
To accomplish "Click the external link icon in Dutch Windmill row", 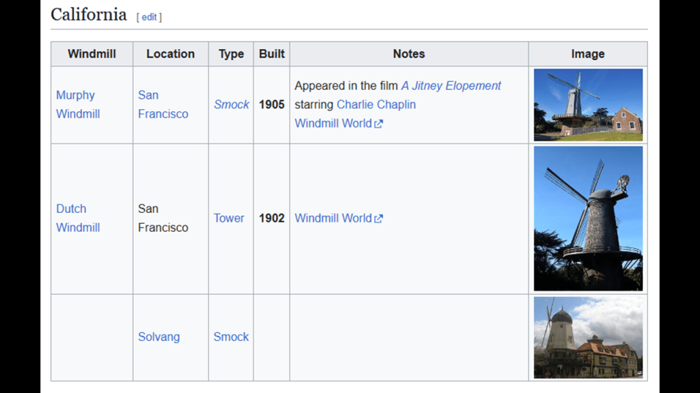I will pyautogui.click(x=379, y=218).
